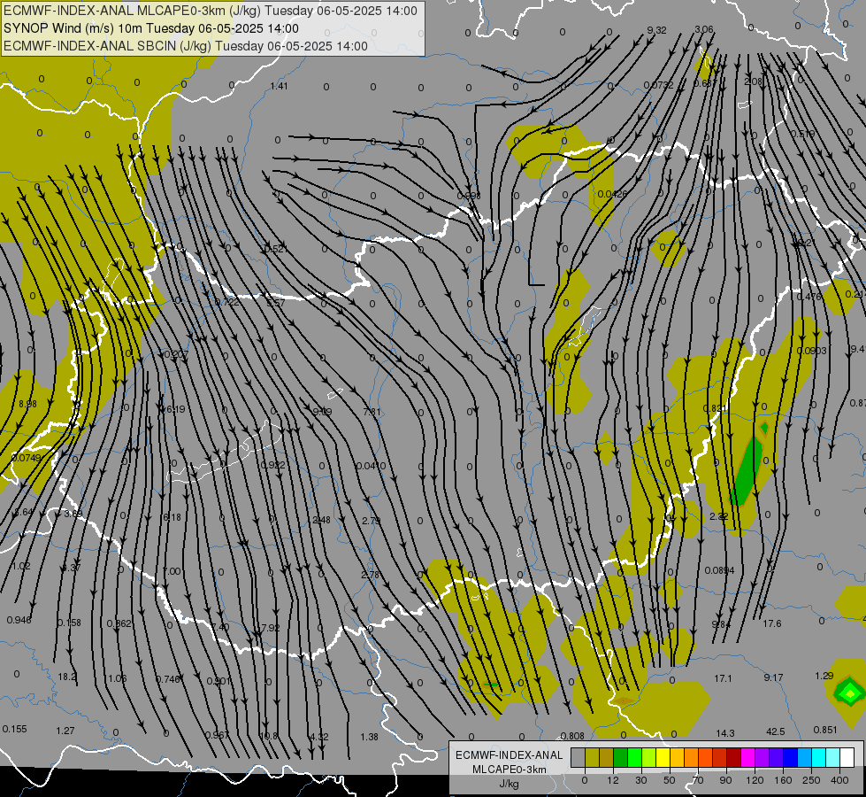The width and height of the screenshot is (866, 797).
Task: Select the magenta legend swatch near 120
Action: 747,757
